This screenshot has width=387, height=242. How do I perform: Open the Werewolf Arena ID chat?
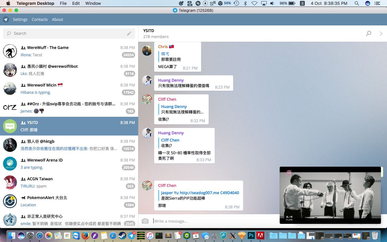tap(69, 164)
